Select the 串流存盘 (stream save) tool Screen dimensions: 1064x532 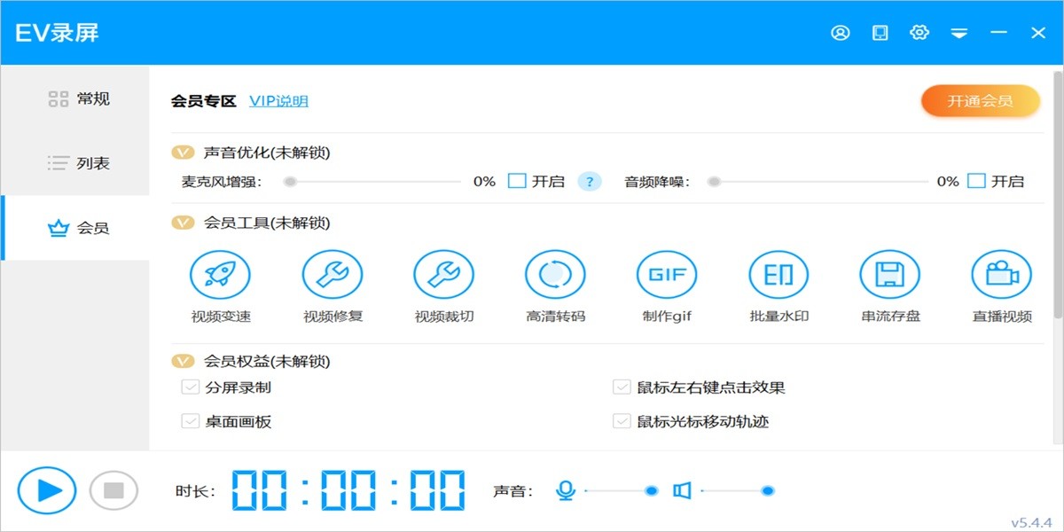(890, 274)
